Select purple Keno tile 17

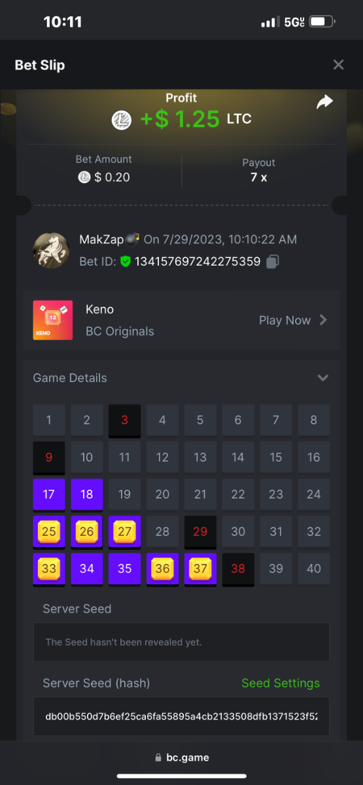[49, 494]
